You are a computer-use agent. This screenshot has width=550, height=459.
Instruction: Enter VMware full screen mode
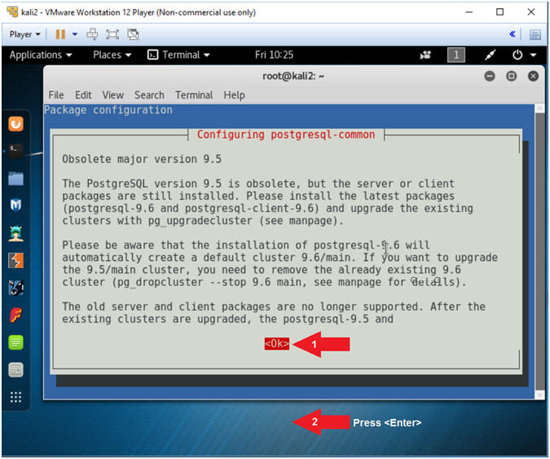[x=112, y=34]
